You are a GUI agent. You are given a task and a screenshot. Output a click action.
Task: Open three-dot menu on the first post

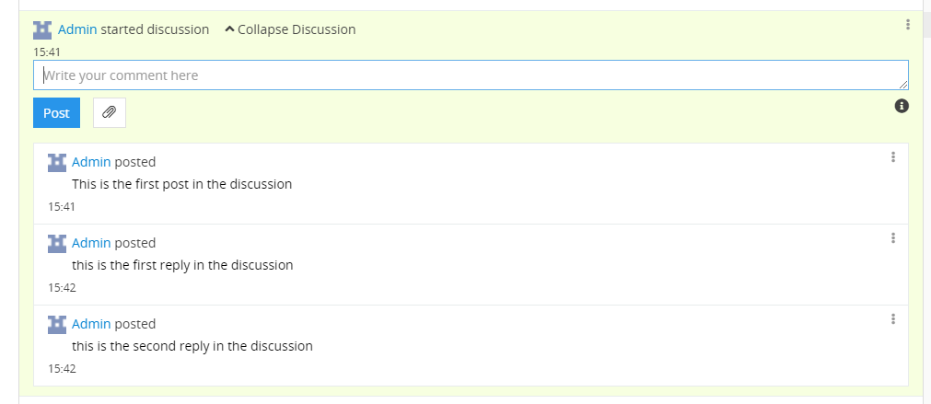tap(893, 157)
